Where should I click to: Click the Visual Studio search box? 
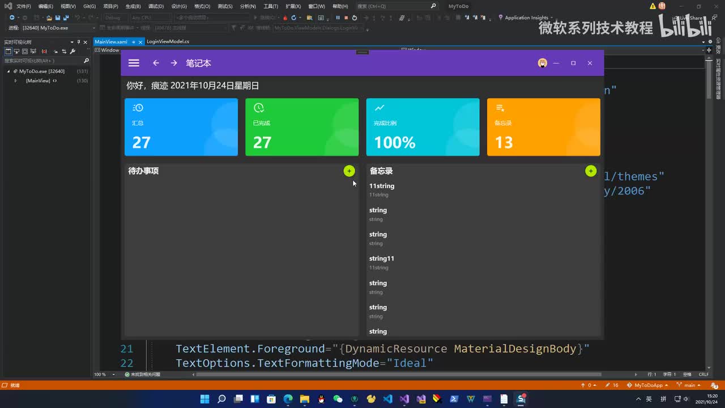click(x=396, y=6)
